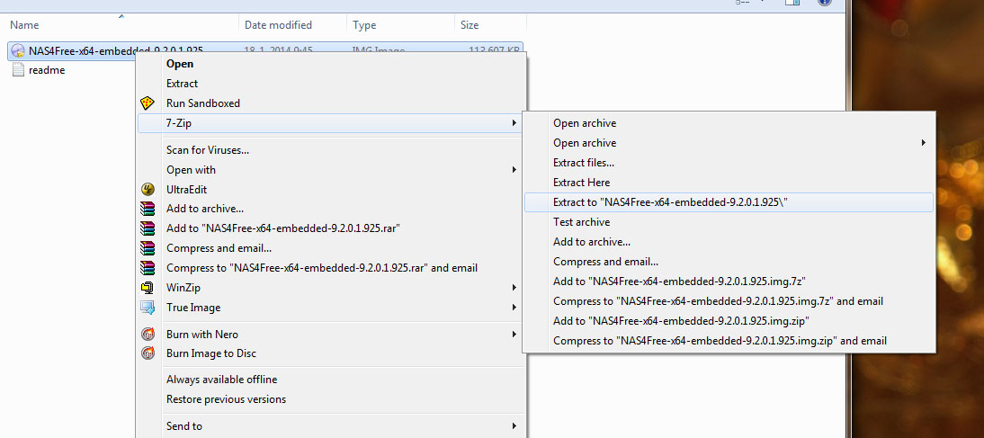The height and width of the screenshot is (438, 984).
Task: Click WinRAR icon beside Add to archive...
Action: point(148,209)
